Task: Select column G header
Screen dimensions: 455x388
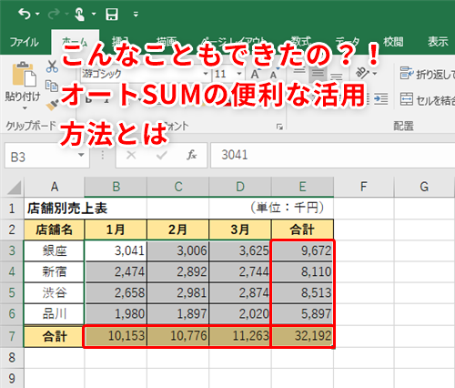Action: pos(424,187)
